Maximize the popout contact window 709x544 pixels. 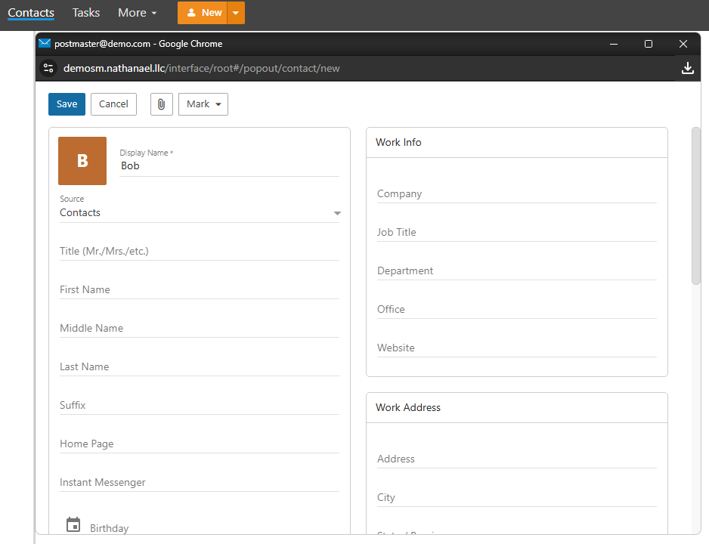click(648, 44)
